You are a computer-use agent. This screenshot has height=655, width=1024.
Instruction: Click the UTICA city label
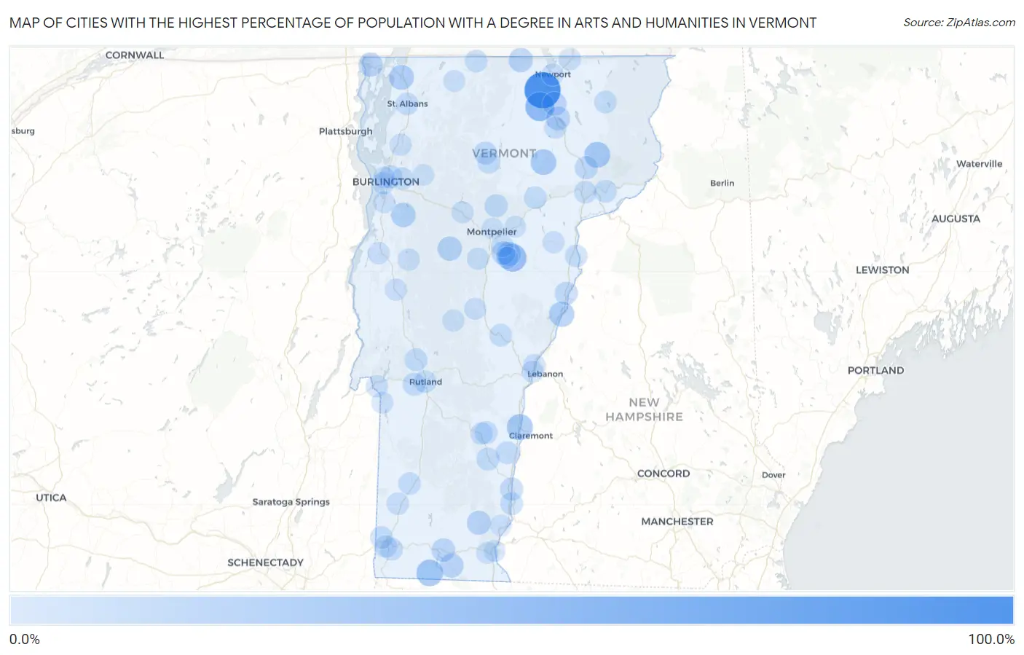[51, 498]
